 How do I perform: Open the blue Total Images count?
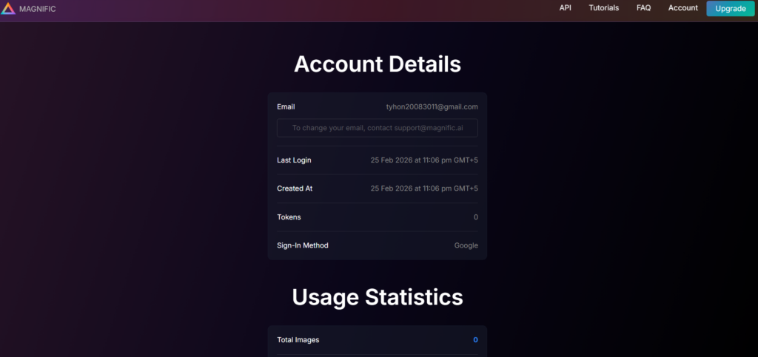pyautogui.click(x=475, y=340)
